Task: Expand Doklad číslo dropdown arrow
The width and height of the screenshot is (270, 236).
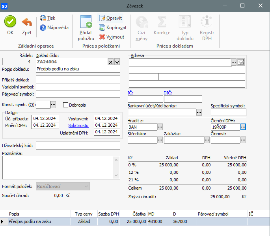Action: point(117,62)
